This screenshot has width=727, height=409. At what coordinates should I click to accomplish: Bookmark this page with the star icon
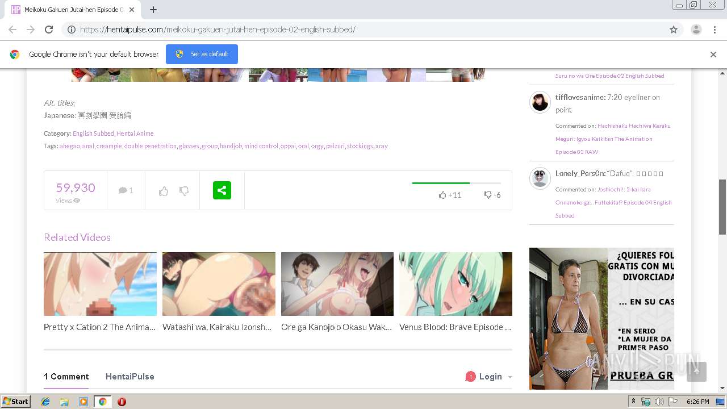tap(674, 30)
